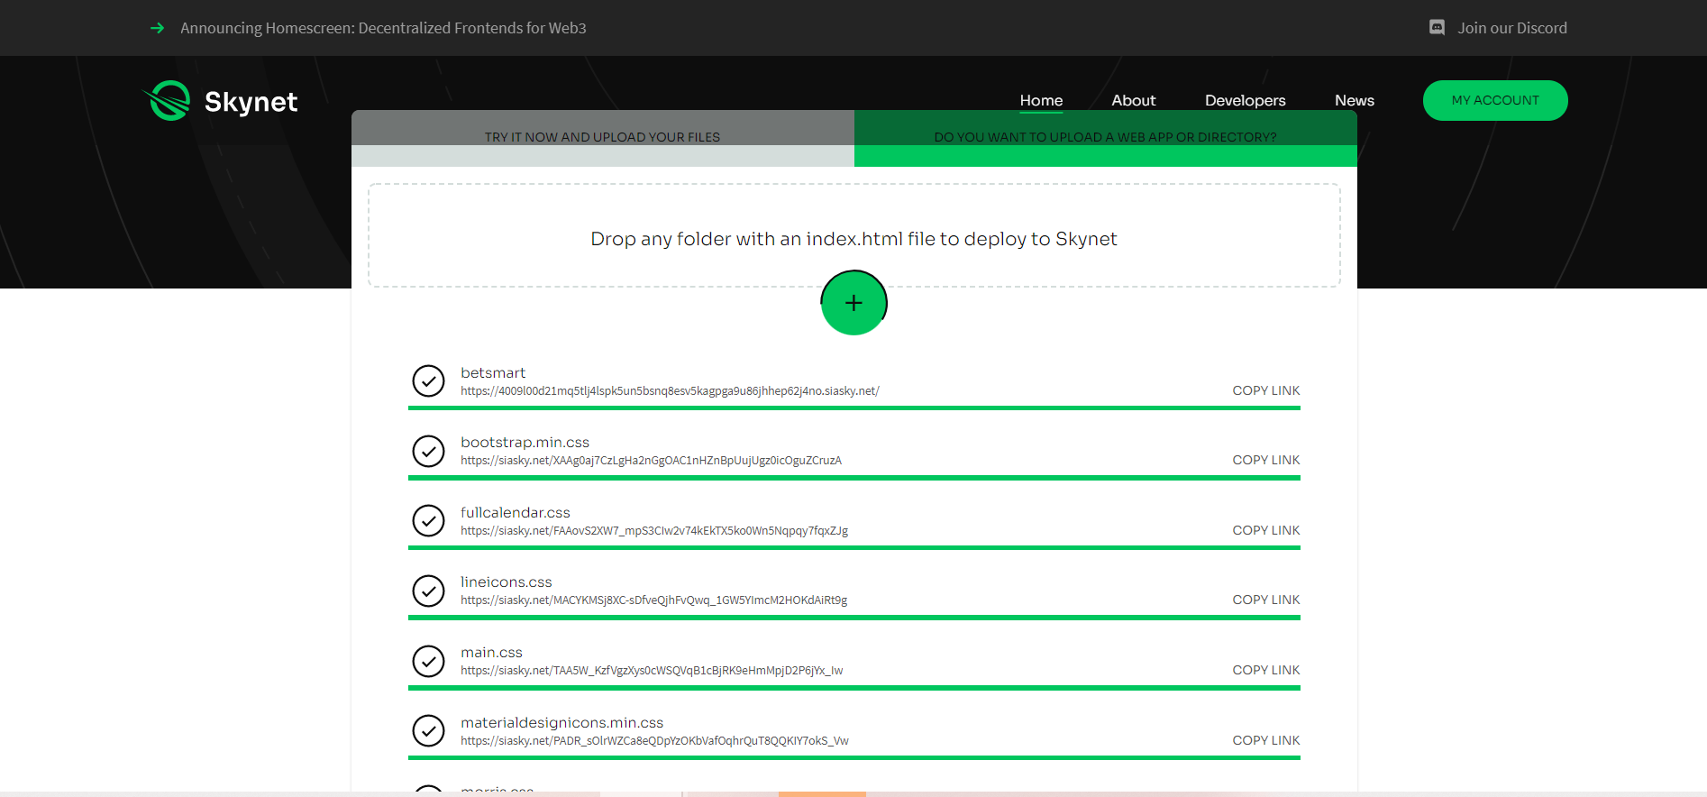Image resolution: width=1707 pixels, height=797 pixels.
Task: Copy link for betsmart
Action: (1265, 390)
